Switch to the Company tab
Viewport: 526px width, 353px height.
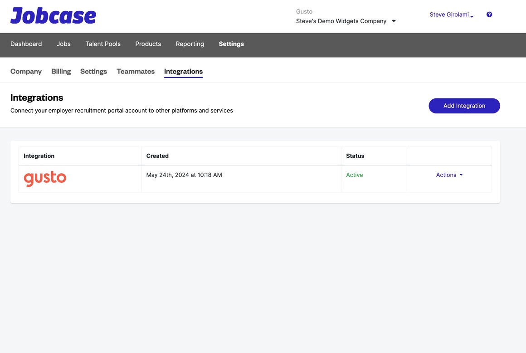click(26, 72)
